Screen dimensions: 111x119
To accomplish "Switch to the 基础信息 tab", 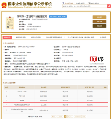I will [7, 37].
